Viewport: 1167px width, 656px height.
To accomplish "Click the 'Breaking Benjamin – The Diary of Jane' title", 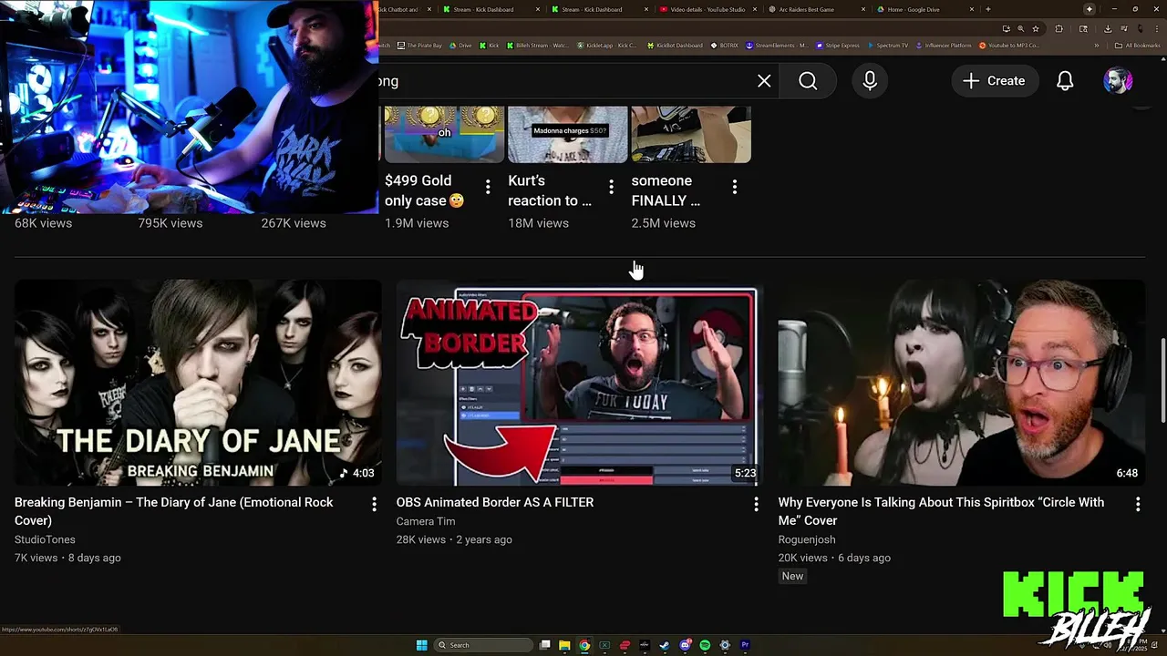I will (x=174, y=511).
